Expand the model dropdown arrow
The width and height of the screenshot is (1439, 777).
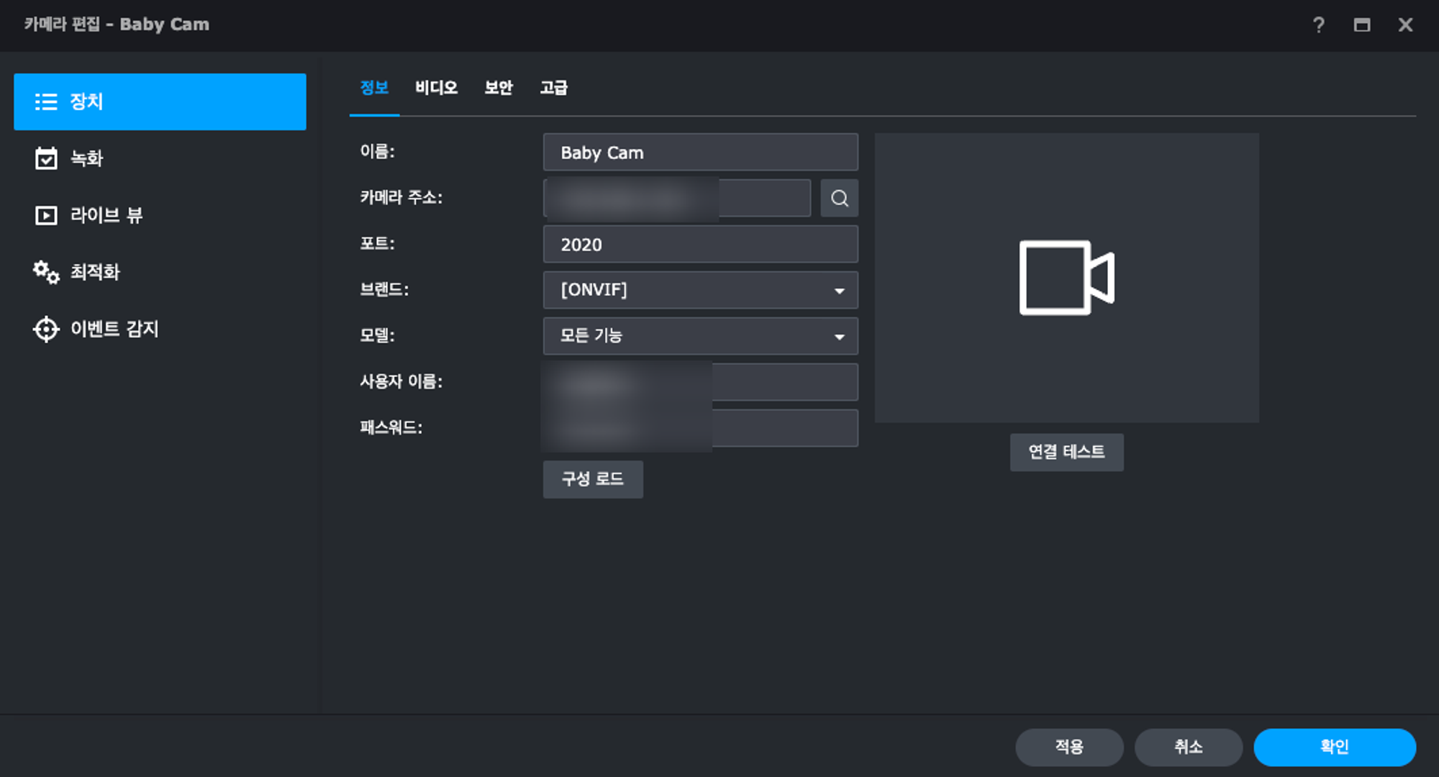click(839, 337)
